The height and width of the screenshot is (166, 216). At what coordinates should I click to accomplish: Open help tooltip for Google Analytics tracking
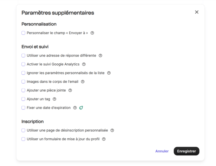tap(84, 64)
